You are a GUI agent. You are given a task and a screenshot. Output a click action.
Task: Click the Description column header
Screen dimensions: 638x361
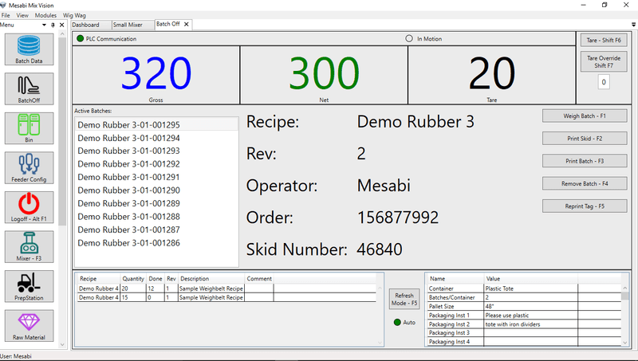tap(211, 278)
